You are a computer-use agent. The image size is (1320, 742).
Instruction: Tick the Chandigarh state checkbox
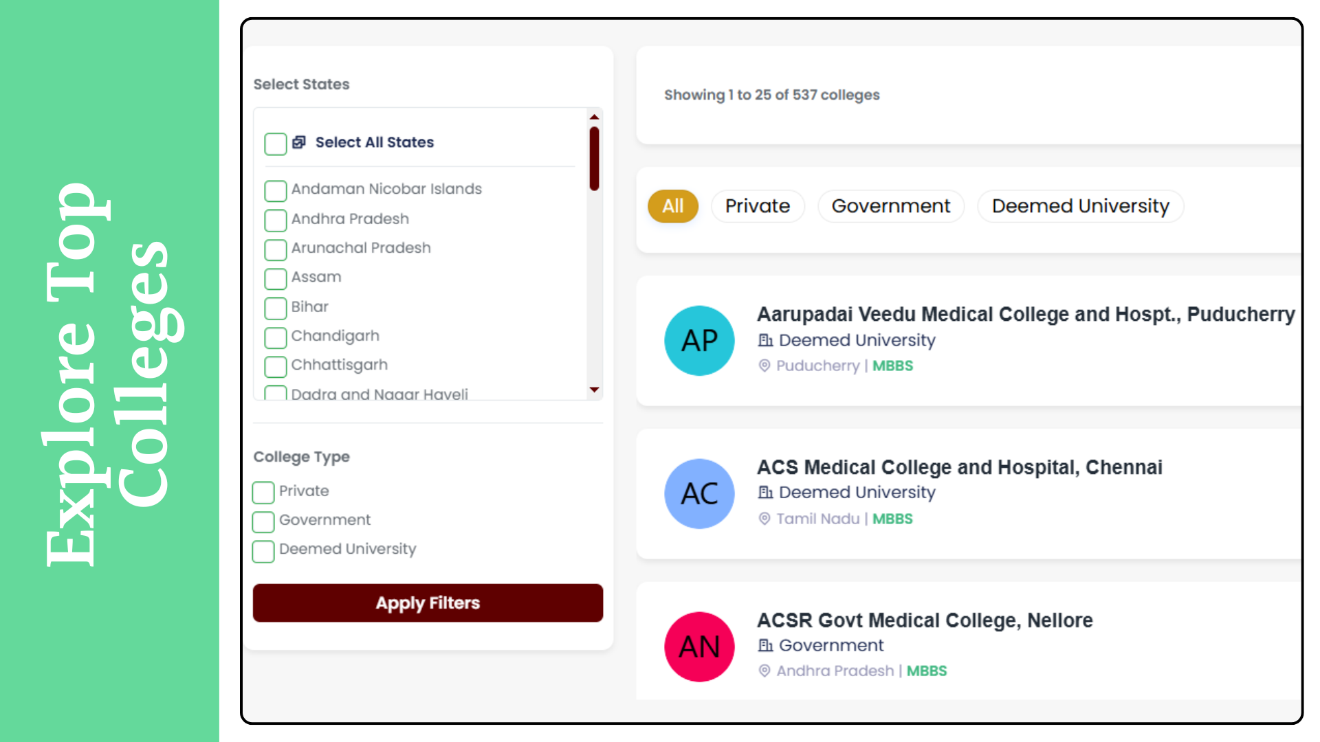(276, 337)
